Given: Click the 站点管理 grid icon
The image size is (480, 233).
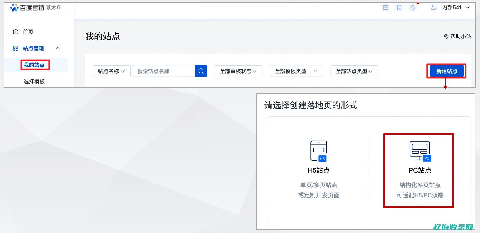Looking at the screenshot, I should tap(16, 48).
